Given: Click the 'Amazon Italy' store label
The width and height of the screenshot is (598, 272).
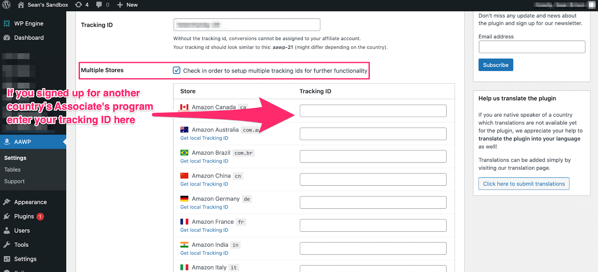Looking at the screenshot, I should point(209,268).
